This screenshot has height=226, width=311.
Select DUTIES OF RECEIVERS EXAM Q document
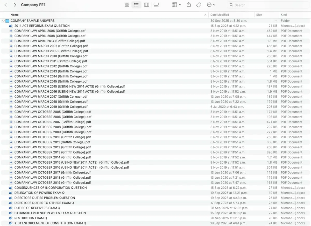(37, 208)
